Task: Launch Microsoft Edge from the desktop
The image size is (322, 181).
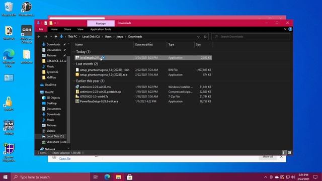Action: tap(9, 58)
